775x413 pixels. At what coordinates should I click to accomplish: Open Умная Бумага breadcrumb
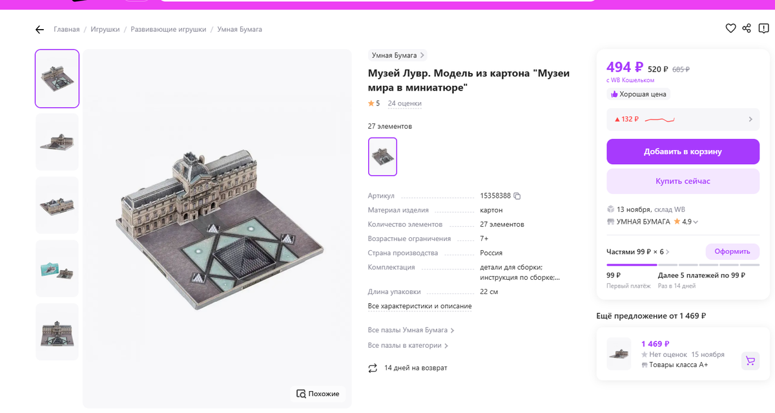(240, 30)
